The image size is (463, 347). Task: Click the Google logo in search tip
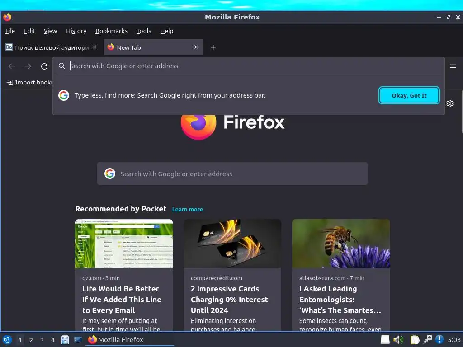pos(64,95)
